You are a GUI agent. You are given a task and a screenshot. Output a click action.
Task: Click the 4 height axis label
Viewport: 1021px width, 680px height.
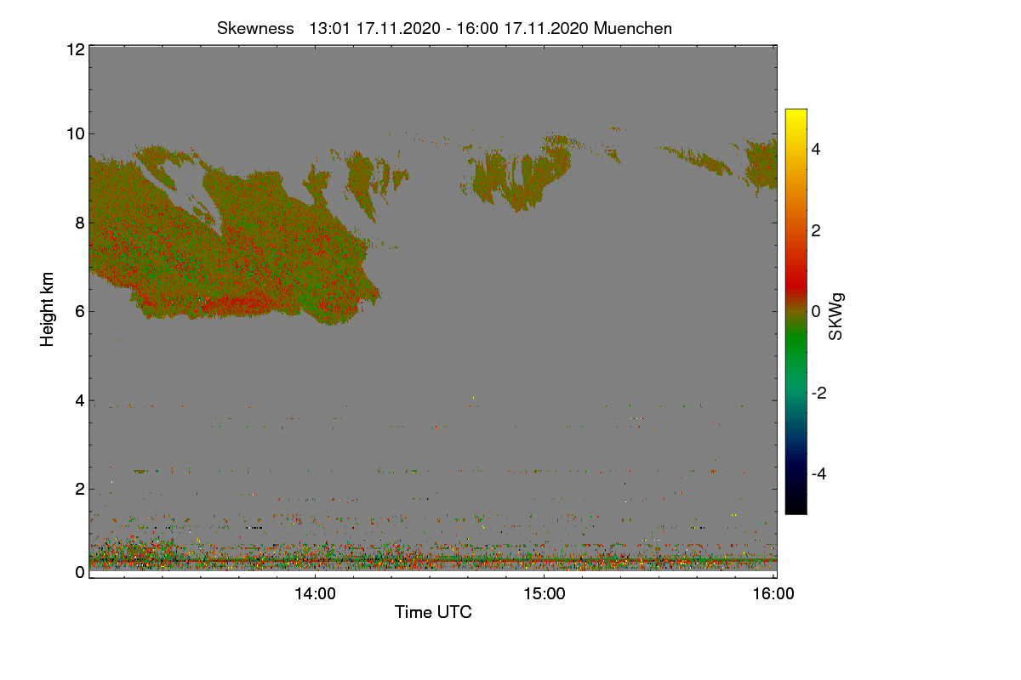click(80, 400)
